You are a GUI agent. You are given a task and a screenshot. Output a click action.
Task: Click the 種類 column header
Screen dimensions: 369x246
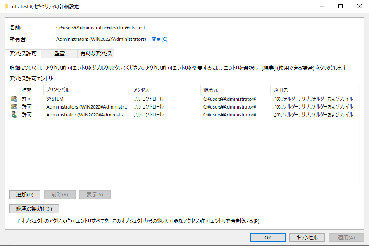tap(31, 90)
